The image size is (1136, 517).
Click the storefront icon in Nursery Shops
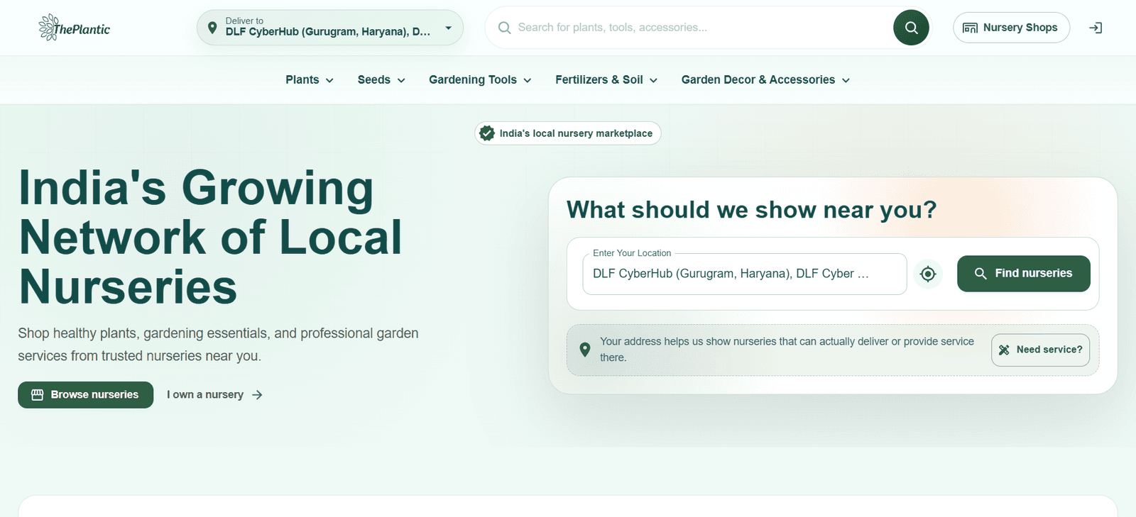click(x=970, y=28)
